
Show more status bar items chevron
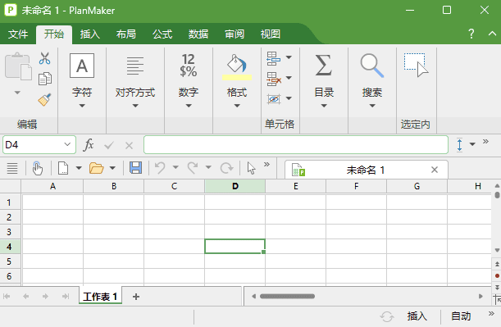(x=491, y=314)
